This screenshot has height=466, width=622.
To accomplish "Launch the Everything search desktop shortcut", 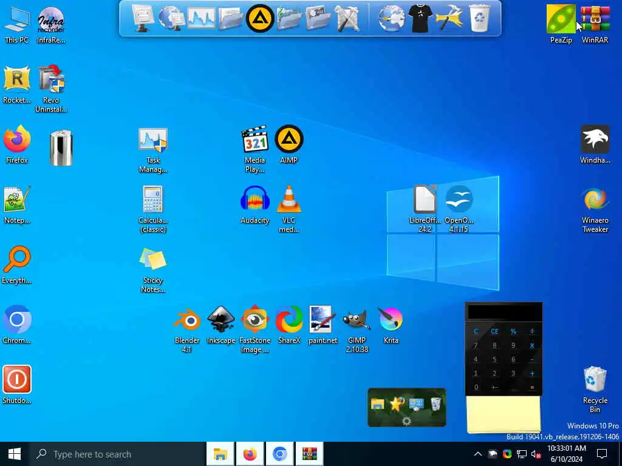I will (16, 265).
